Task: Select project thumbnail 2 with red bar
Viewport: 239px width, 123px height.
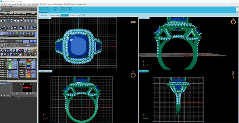Action: [27, 87]
